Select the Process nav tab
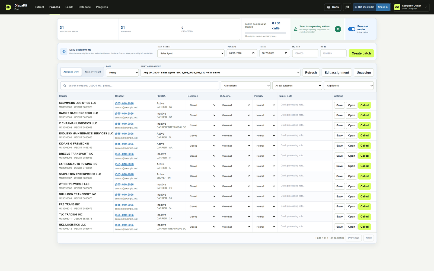The width and height of the screenshot is (434, 271). (55, 7)
